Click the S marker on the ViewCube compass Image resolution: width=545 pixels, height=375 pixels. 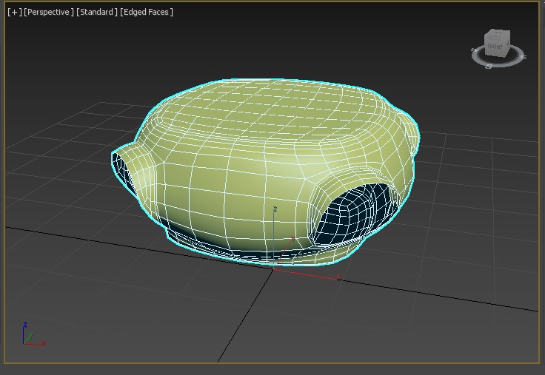(489, 66)
